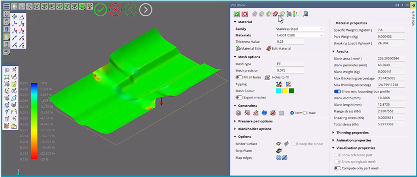The image size is (417, 177).
Task: Click the first Constraints icon
Action: tap(238, 113)
